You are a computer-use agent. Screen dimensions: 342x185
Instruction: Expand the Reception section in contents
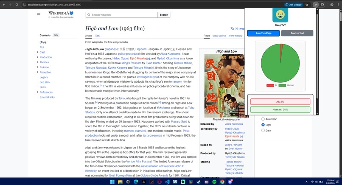(x=37, y=72)
